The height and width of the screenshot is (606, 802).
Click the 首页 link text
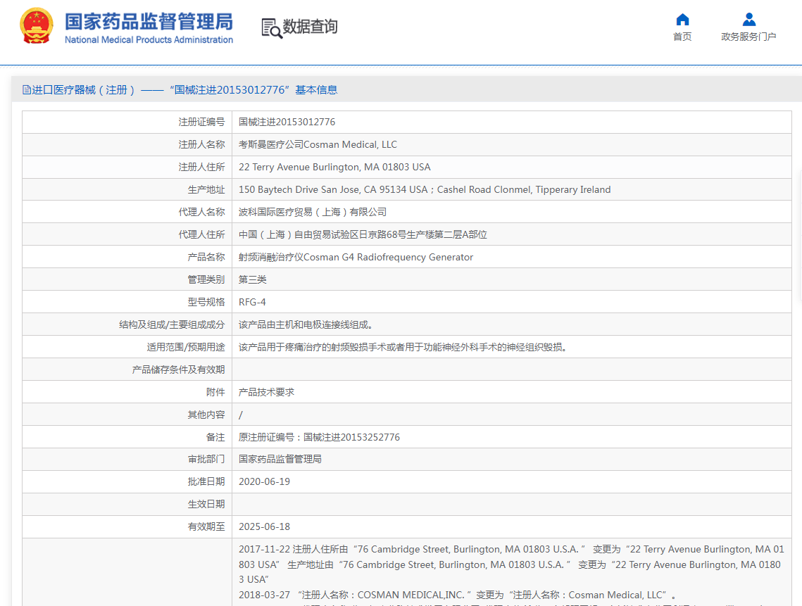pyautogui.click(x=682, y=37)
